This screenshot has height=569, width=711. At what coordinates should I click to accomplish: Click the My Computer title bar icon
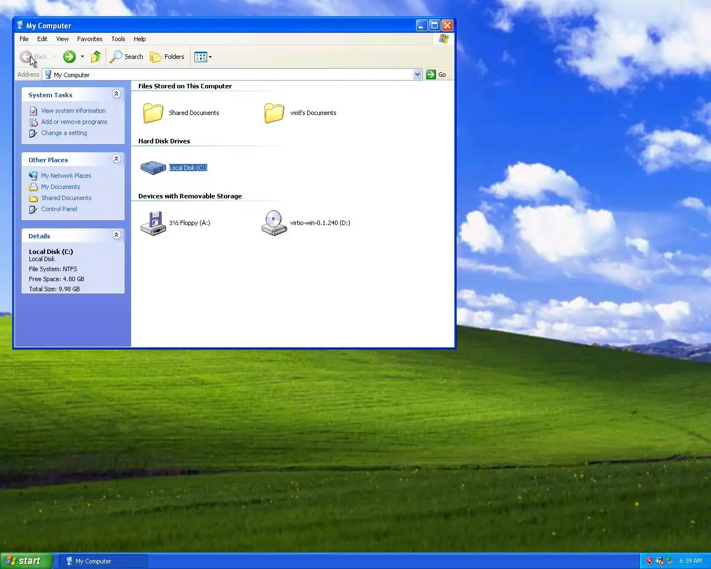20,25
